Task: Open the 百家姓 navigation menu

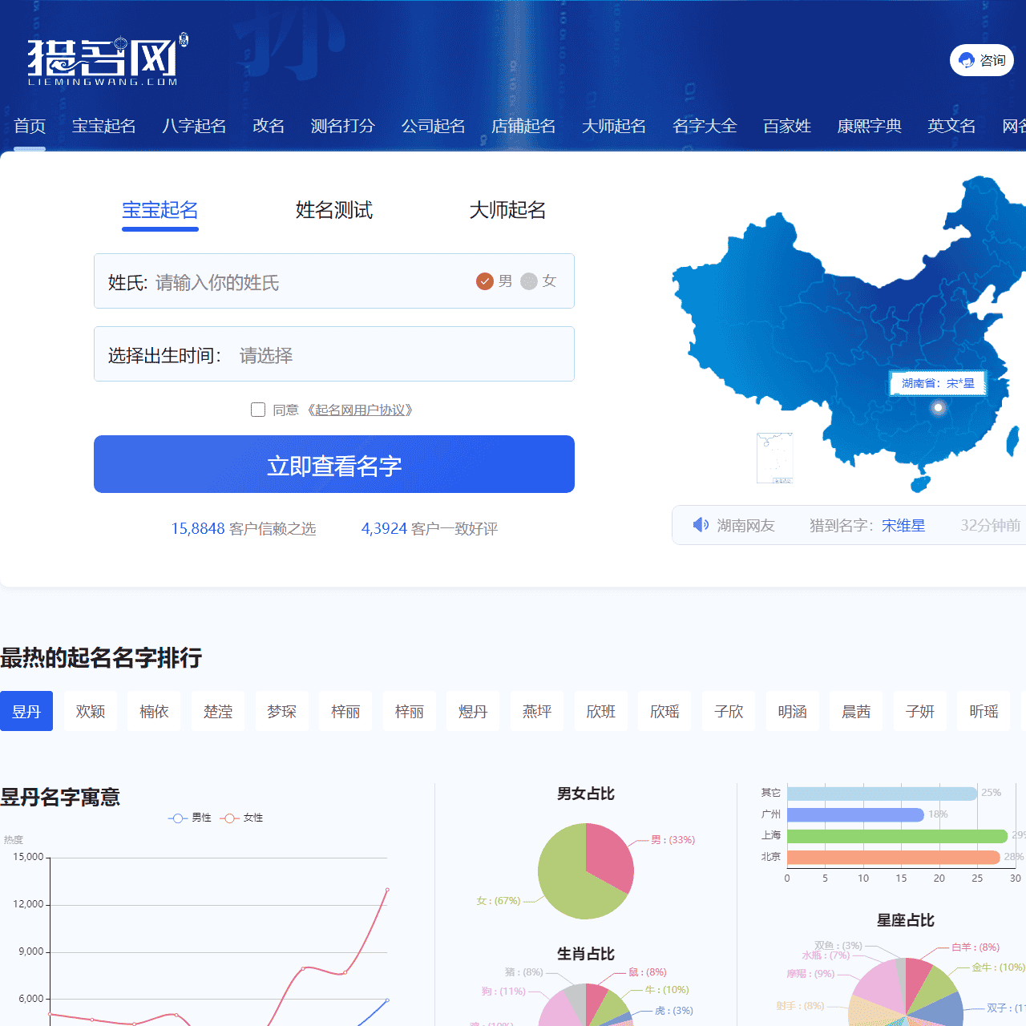Action: pyautogui.click(x=786, y=127)
